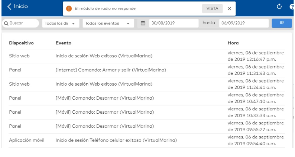Select Desarmar event at 09:55:27 a.m.

point(147,126)
